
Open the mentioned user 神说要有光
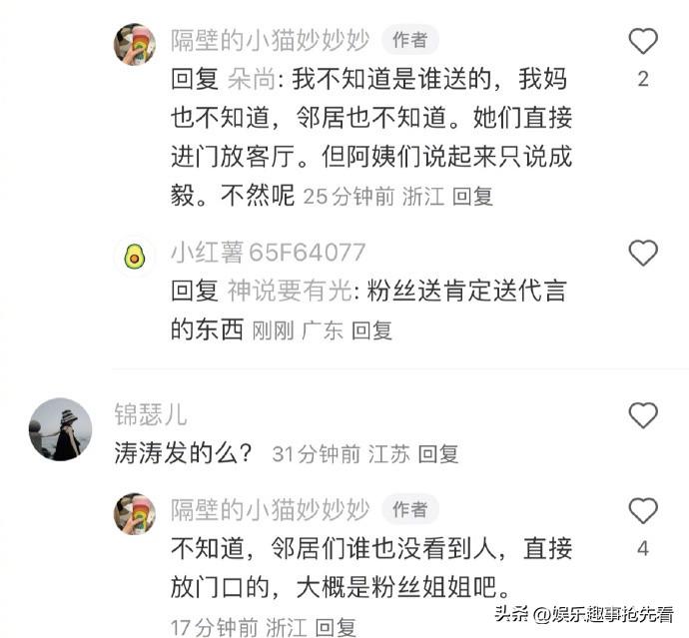coord(290,291)
